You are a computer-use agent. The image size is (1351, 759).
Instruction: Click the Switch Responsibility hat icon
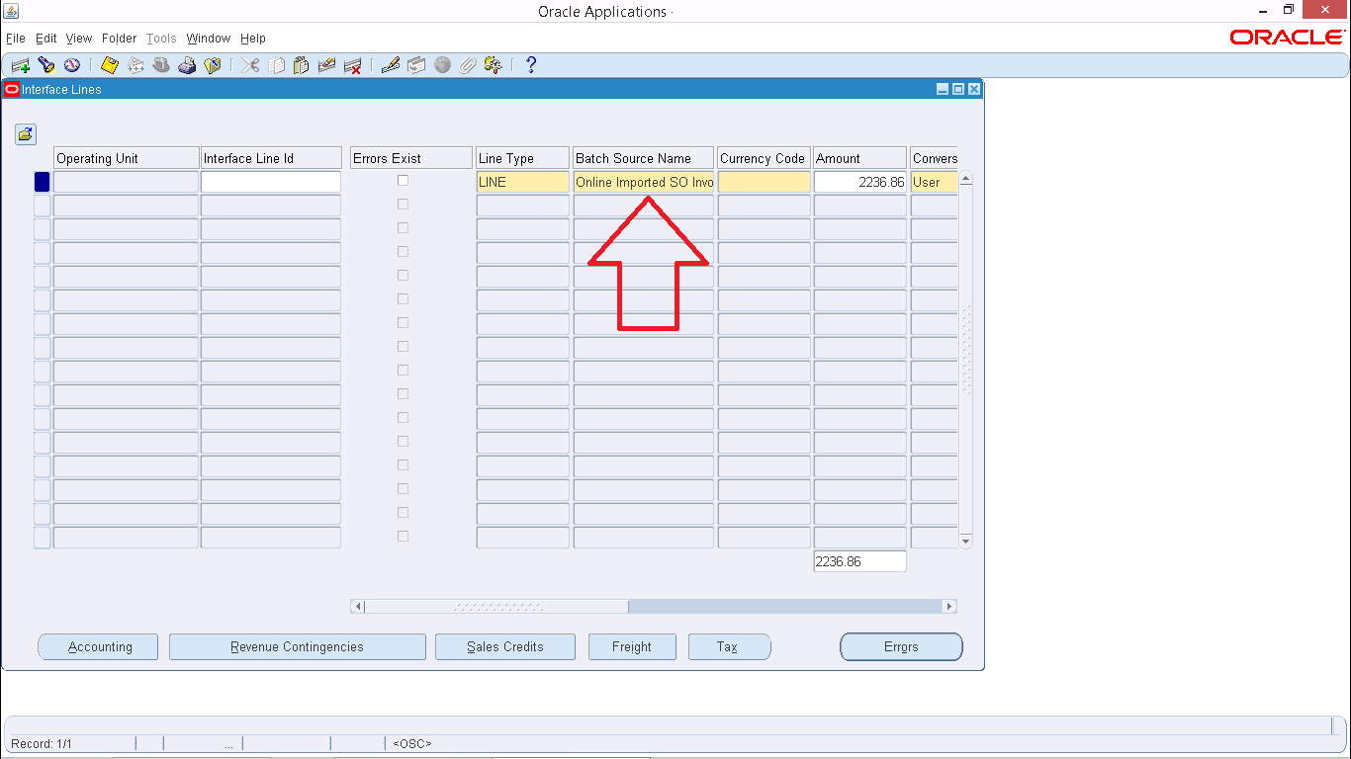(161, 65)
